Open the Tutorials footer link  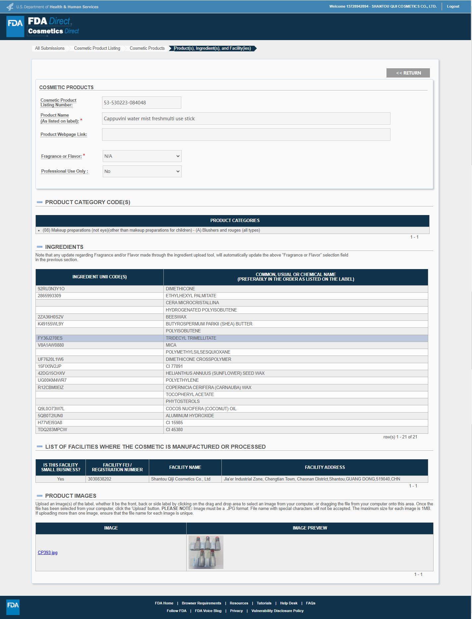(264, 603)
